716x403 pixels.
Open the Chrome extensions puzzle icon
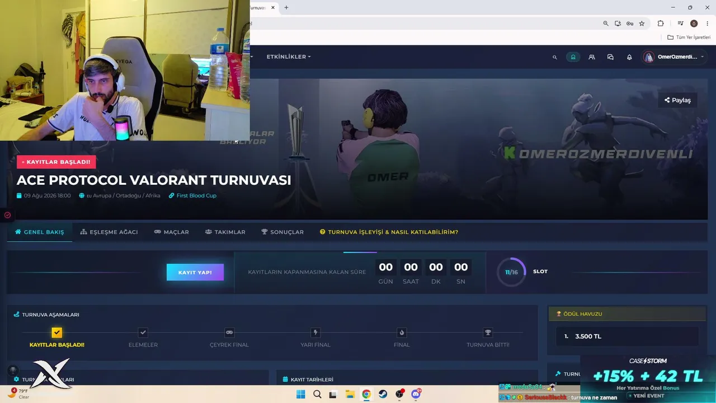tap(661, 24)
